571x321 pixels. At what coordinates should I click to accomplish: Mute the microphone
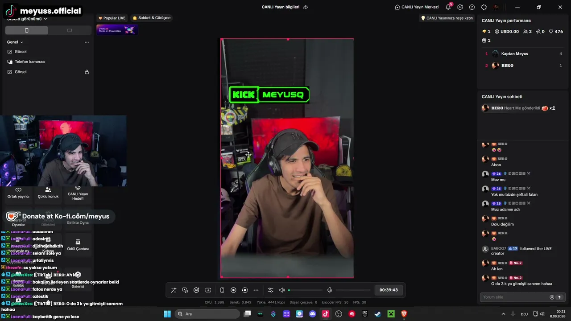(x=330, y=290)
